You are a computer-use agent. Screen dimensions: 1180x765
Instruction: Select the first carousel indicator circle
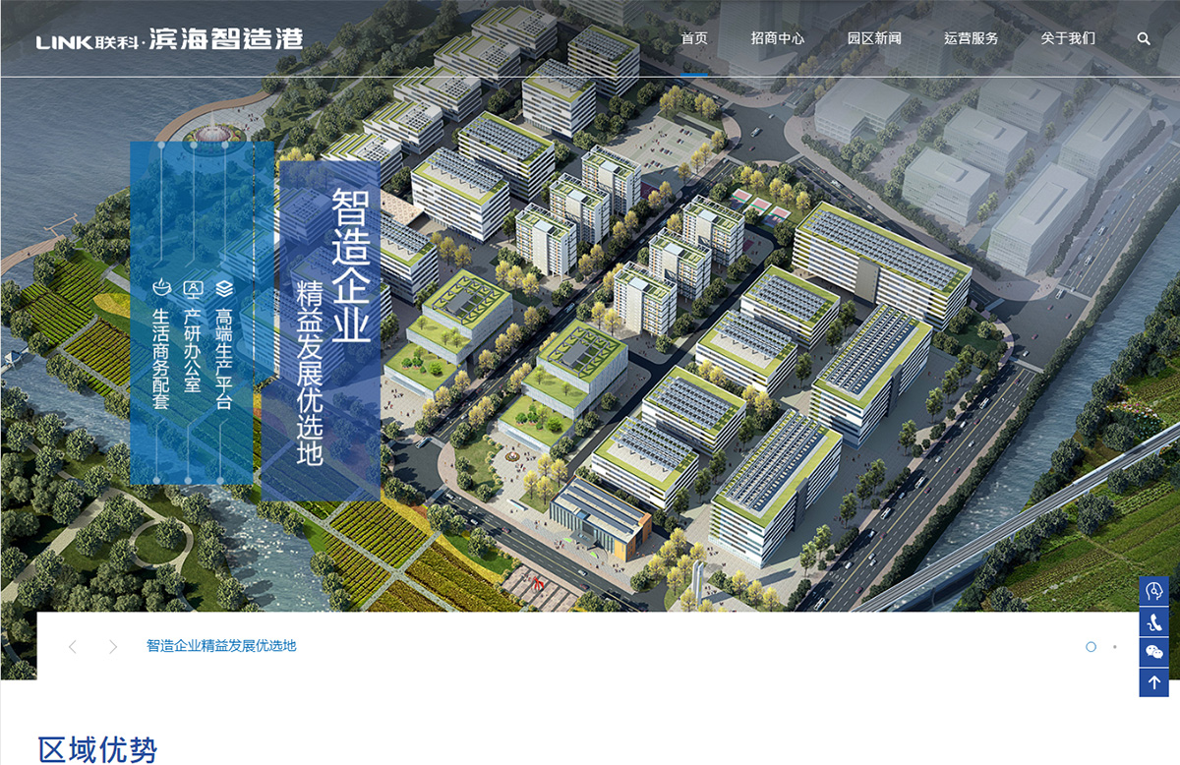tap(1091, 647)
